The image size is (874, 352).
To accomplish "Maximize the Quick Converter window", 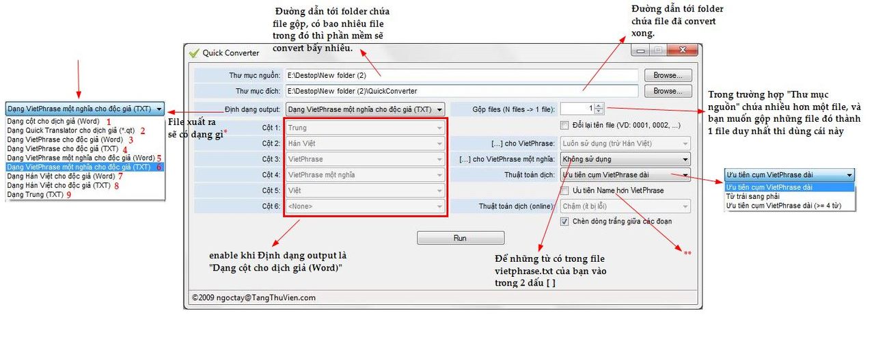I will (658, 51).
